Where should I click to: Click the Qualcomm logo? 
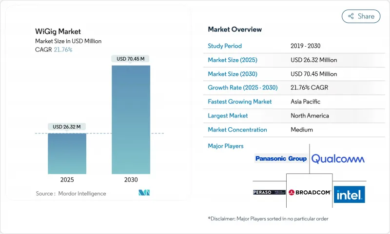pos(338,159)
